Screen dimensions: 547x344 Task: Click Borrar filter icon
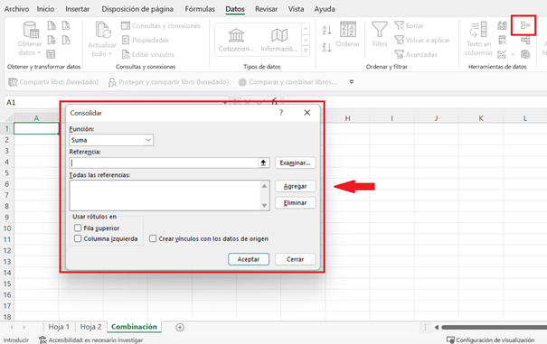[410, 26]
